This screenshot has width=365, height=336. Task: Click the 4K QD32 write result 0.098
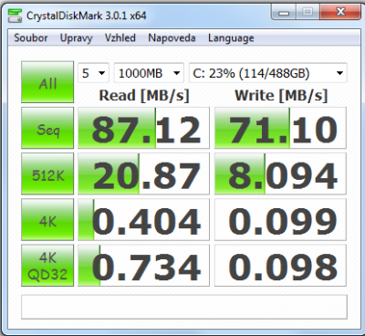pos(280,266)
